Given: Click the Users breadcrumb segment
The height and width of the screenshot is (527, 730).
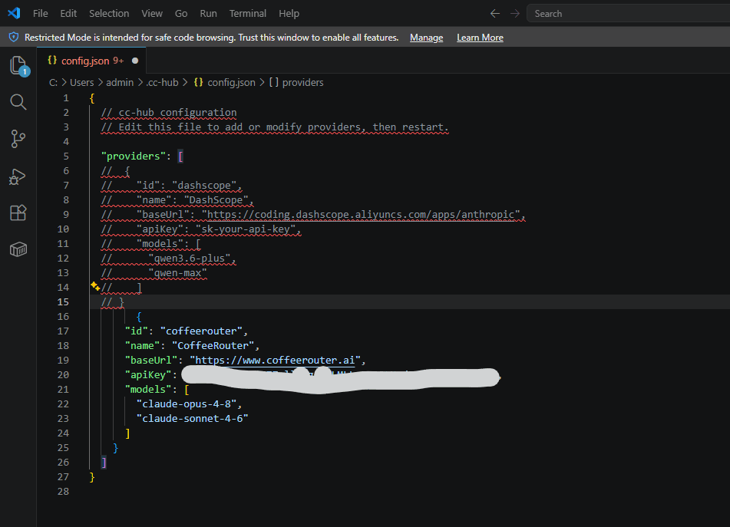Looking at the screenshot, I should pos(81,82).
